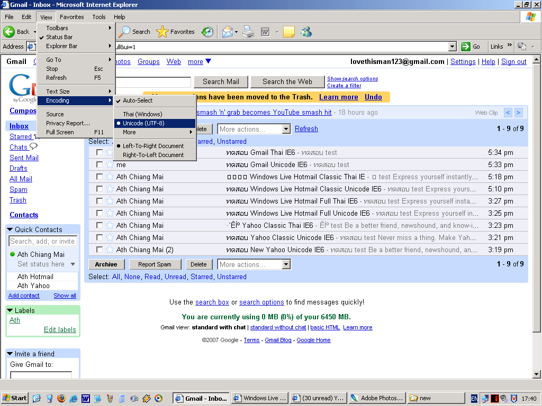Screen dimensions: 542x406
Task: Expand the Links toolbar chevron
Action: 510,45
